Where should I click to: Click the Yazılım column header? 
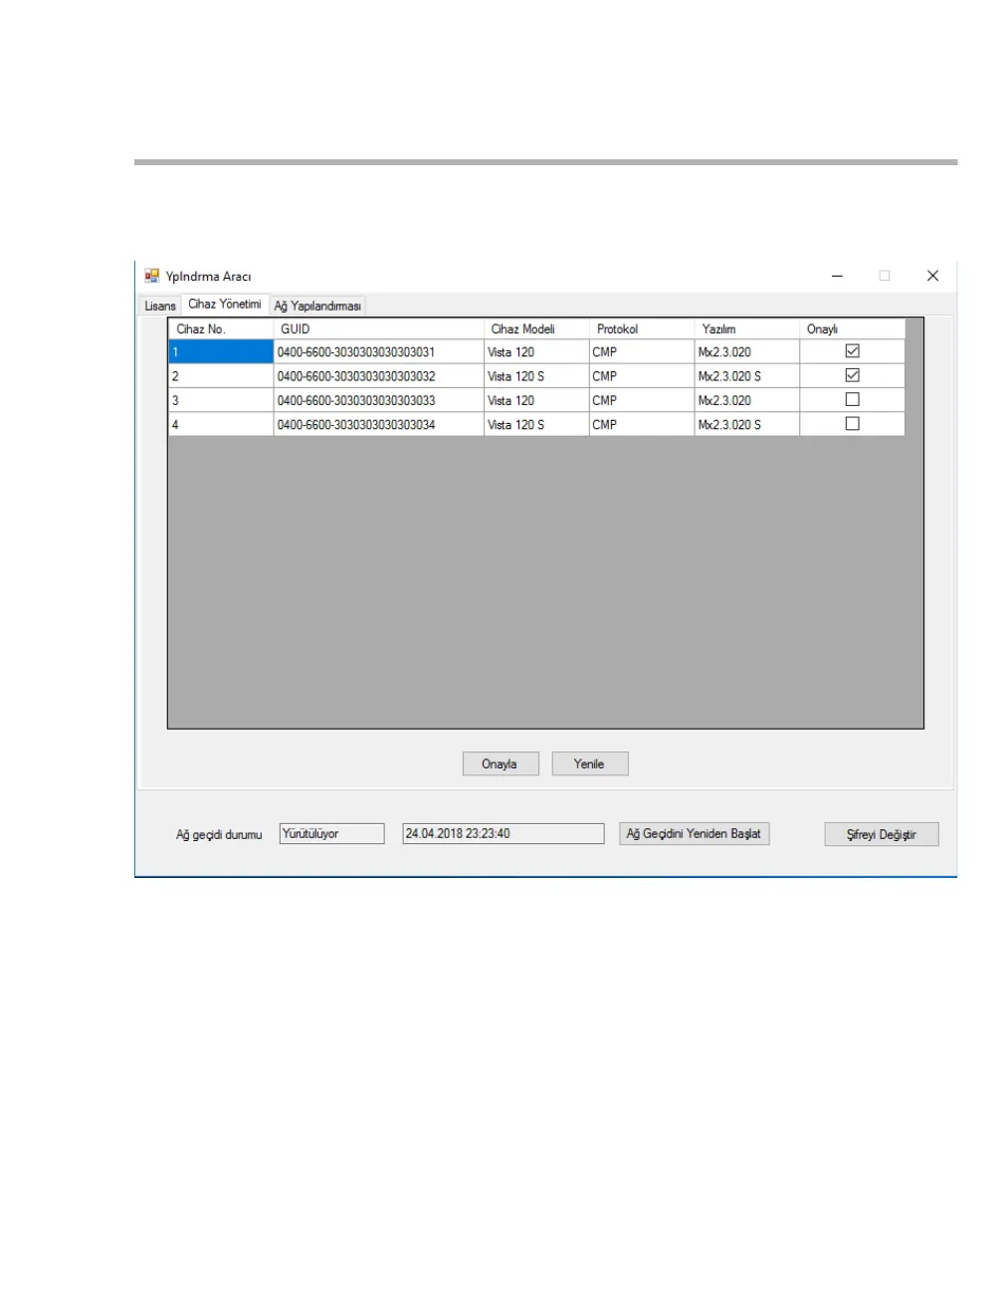point(747,328)
